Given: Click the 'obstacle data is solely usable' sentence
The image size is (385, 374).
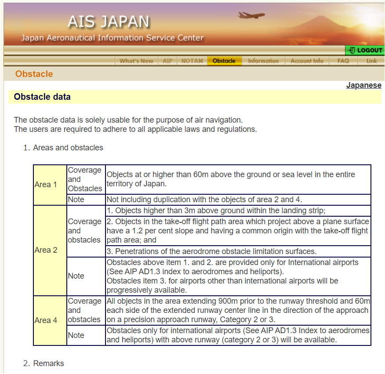Looking at the screenshot, I should pyautogui.click(x=128, y=120).
